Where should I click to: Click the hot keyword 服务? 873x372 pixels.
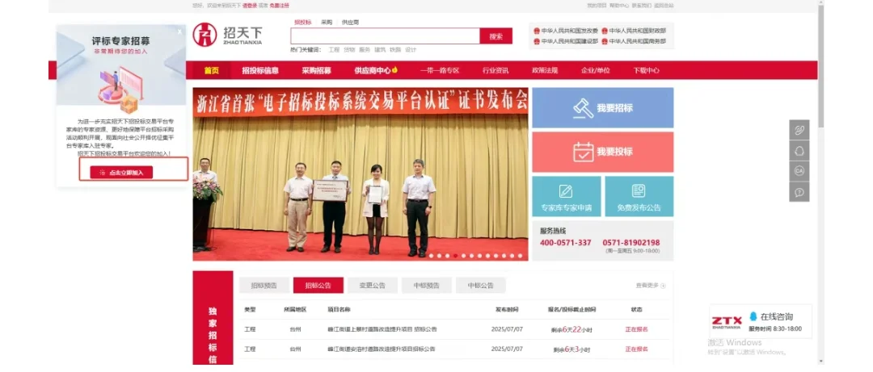365,49
